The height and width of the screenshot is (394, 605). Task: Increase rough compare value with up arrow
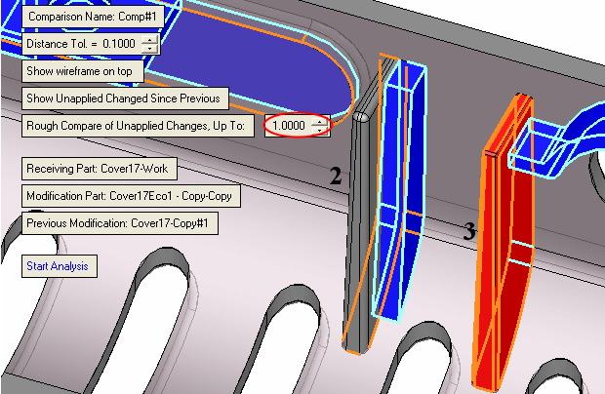pos(317,122)
